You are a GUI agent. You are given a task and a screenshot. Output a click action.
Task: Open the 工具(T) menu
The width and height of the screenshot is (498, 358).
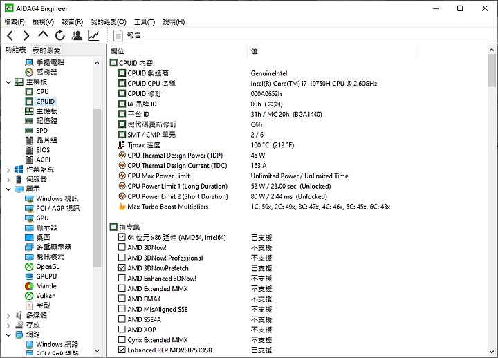145,22
